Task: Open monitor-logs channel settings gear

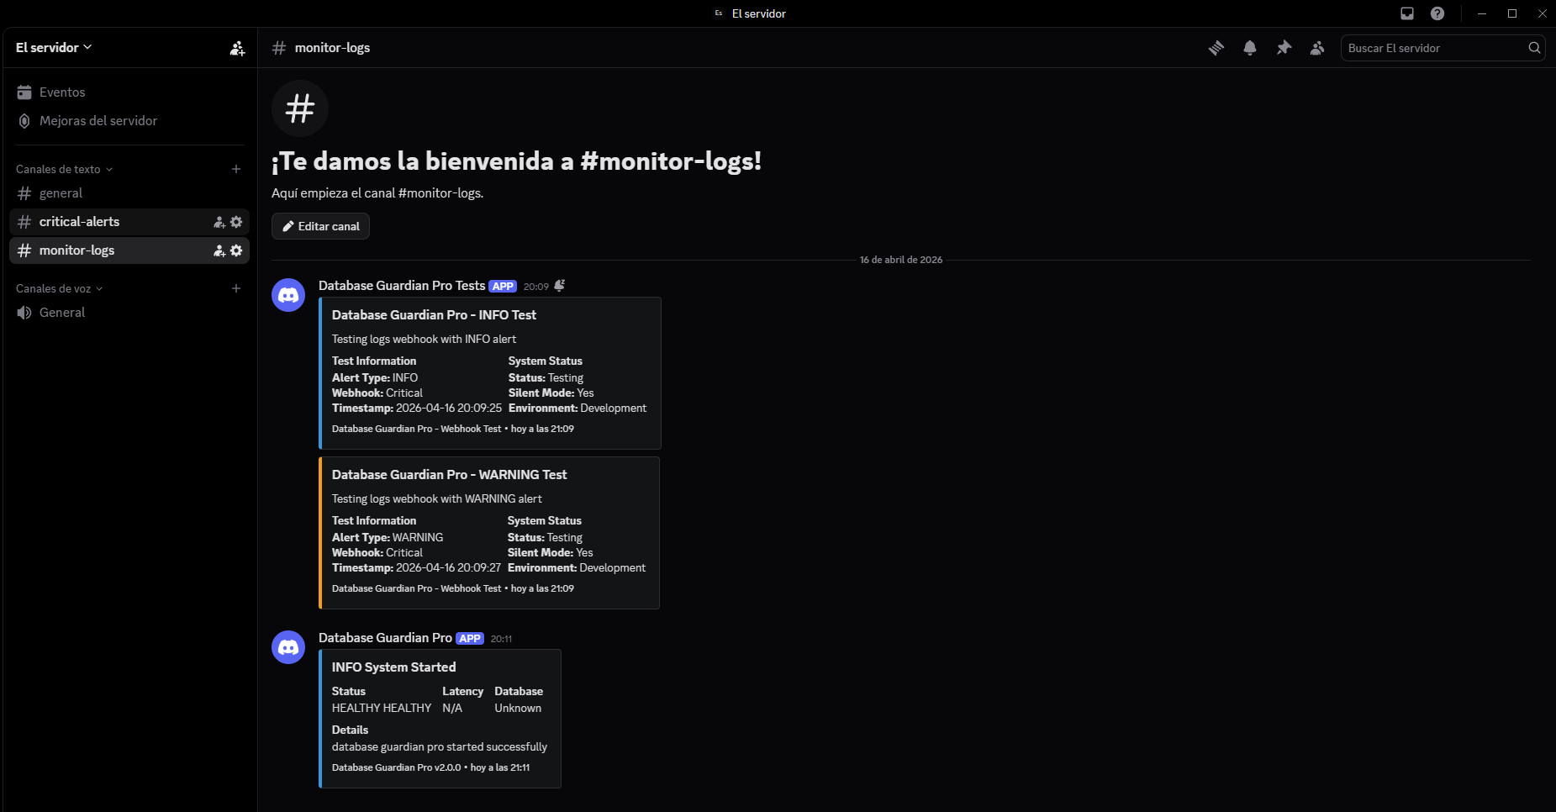Action: [x=236, y=250]
